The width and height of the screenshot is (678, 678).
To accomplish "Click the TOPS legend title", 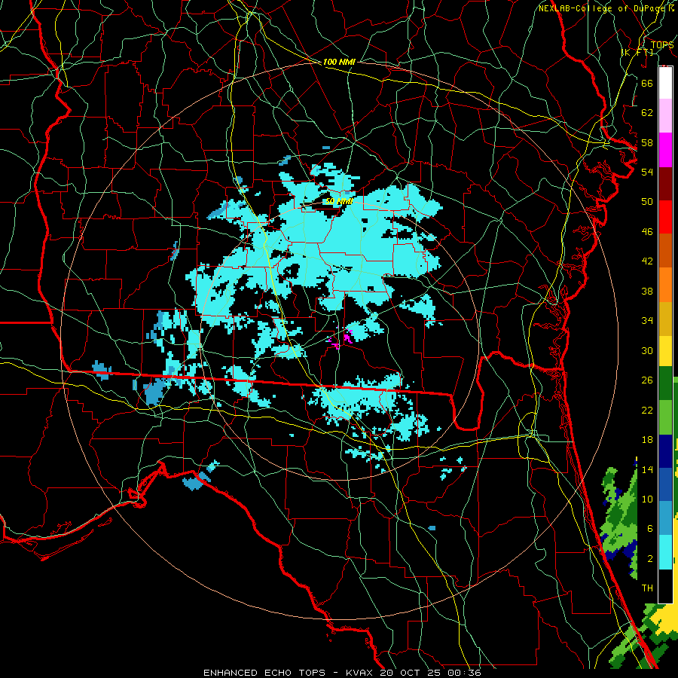I will [x=662, y=45].
